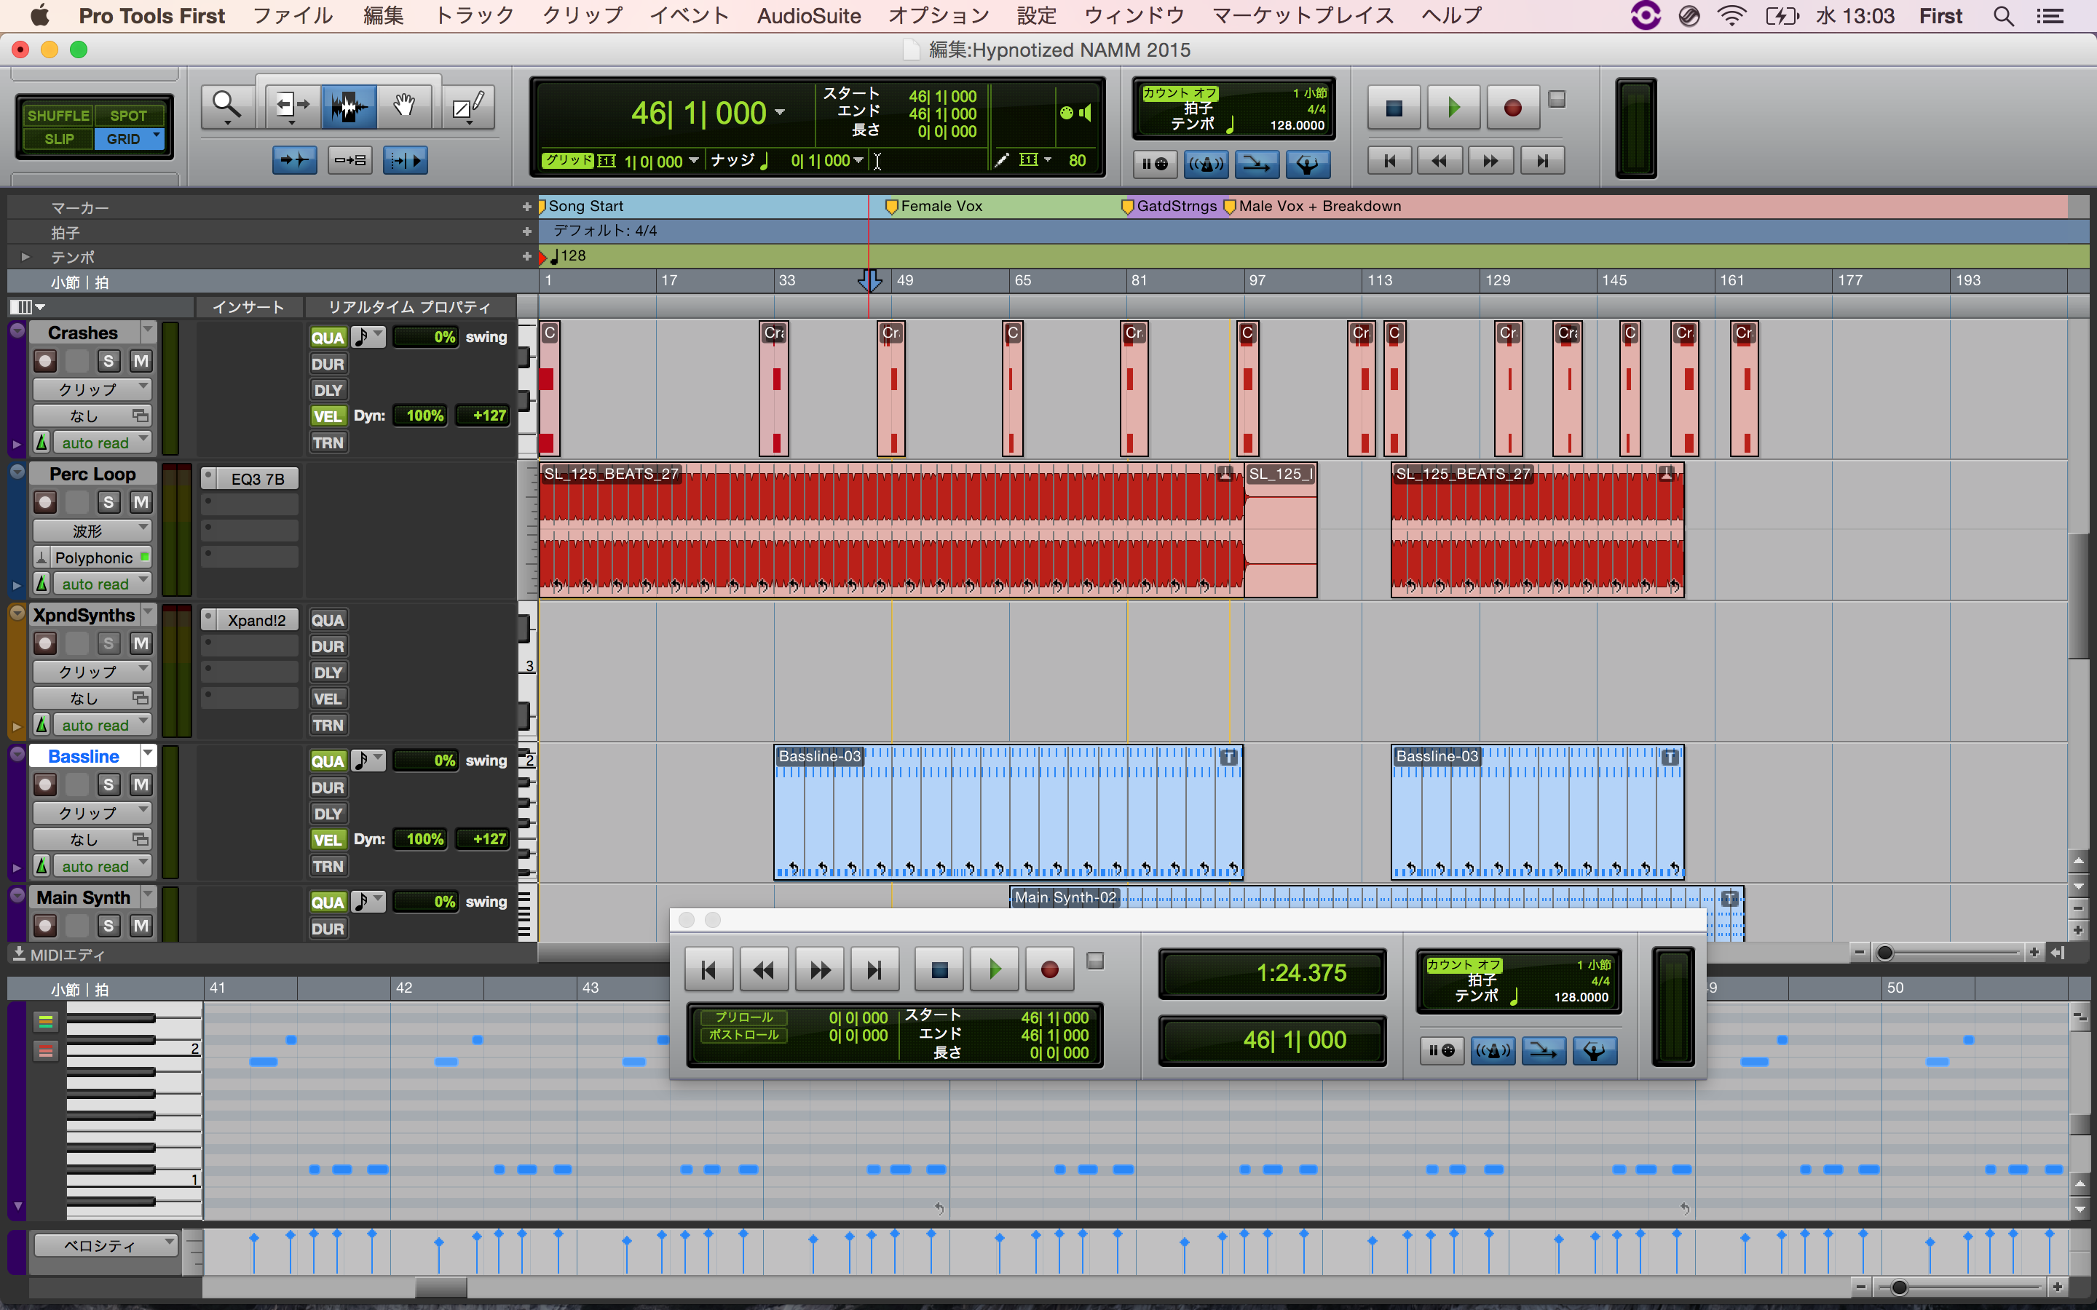Image resolution: width=2097 pixels, height=1310 pixels.
Task: Expand the テンポ ruler disclosure triangle
Action: pos(25,258)
